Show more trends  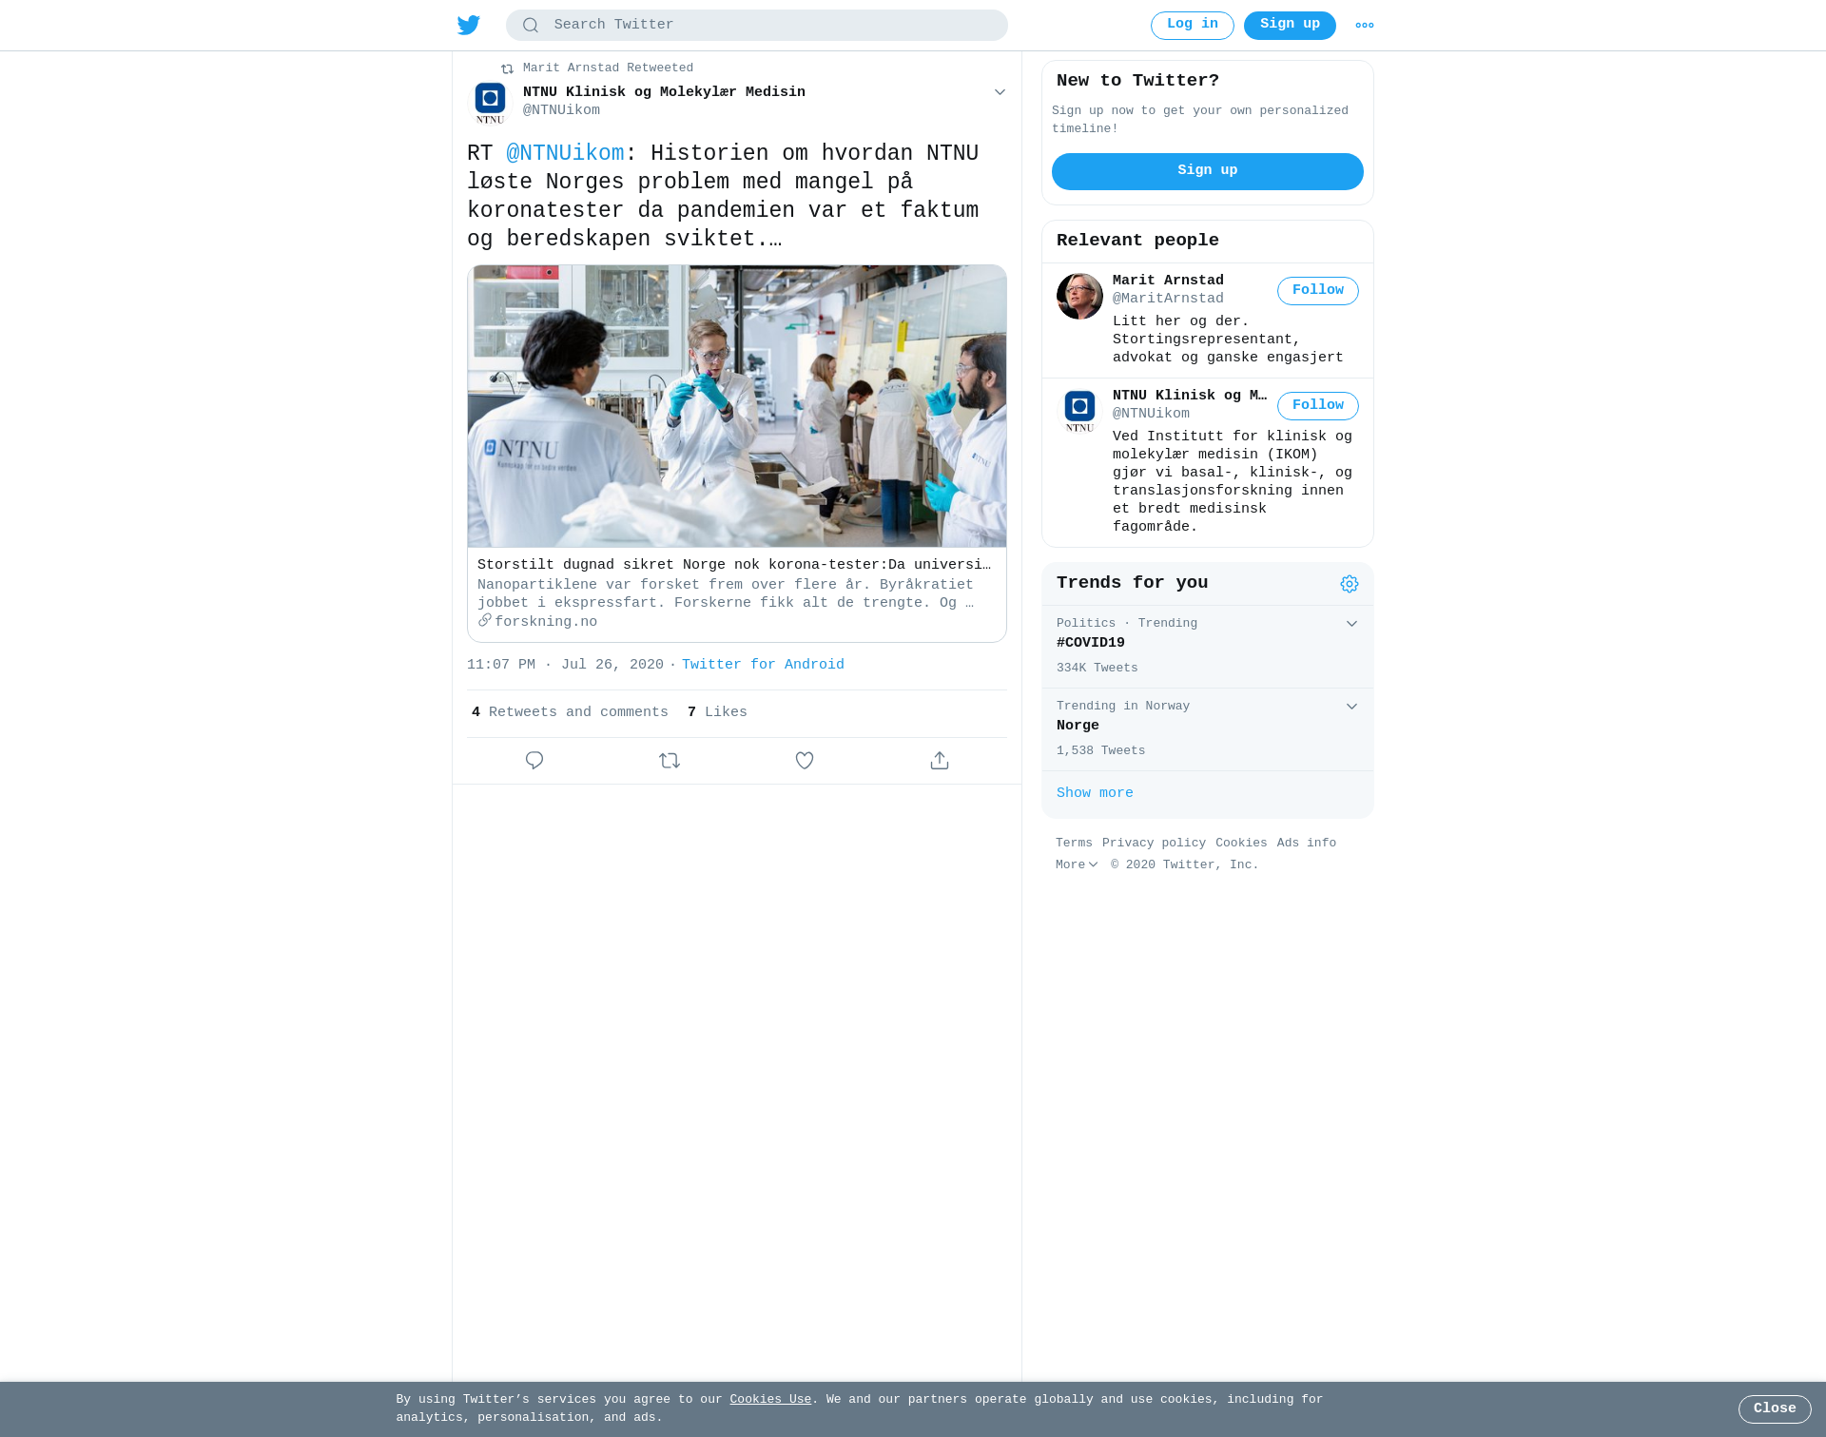click(x=1095, y=793)
